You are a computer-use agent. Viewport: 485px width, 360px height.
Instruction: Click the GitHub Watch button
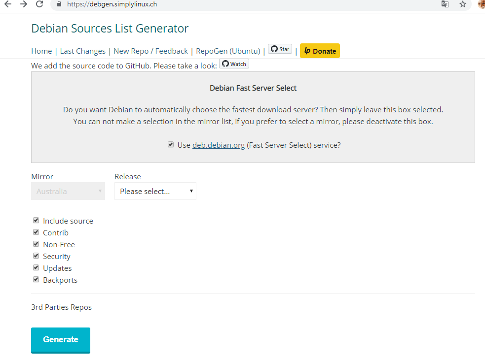234,64
